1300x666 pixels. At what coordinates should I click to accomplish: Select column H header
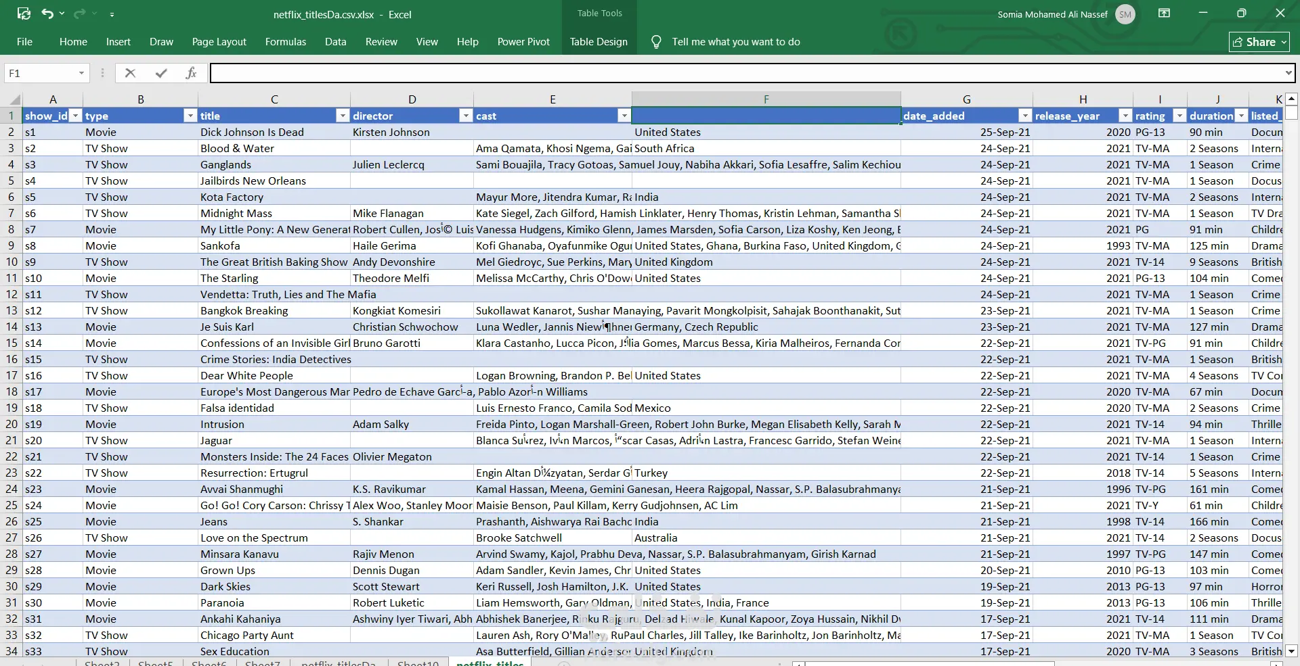point(1083,99)
